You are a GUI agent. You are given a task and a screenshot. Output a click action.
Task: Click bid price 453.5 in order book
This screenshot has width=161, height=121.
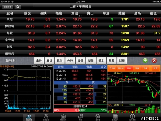(x=76, y=86)
